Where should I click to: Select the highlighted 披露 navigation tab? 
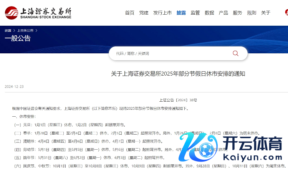181,13
